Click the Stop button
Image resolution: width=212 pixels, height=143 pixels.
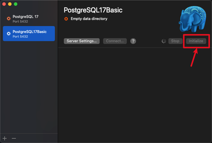(x=175, y=41)
